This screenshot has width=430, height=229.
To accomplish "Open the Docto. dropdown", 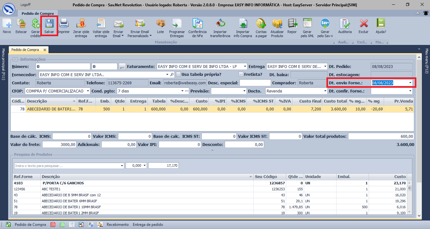I will click(325, 91).
